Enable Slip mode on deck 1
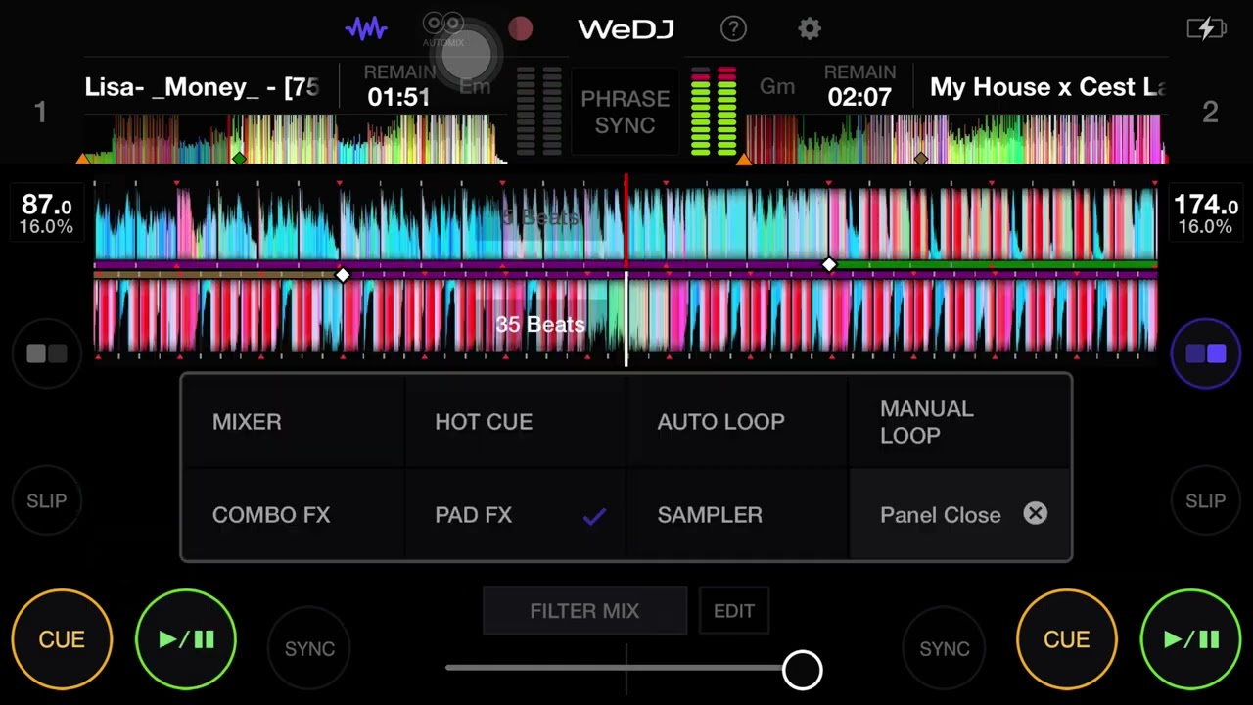 point(46,500)
